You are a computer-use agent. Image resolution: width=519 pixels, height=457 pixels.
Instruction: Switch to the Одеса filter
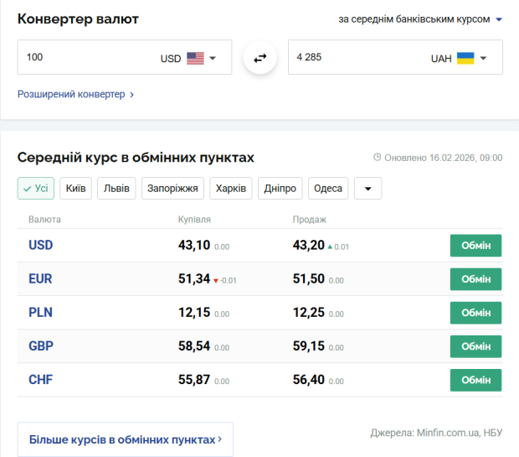pos(328,188)
